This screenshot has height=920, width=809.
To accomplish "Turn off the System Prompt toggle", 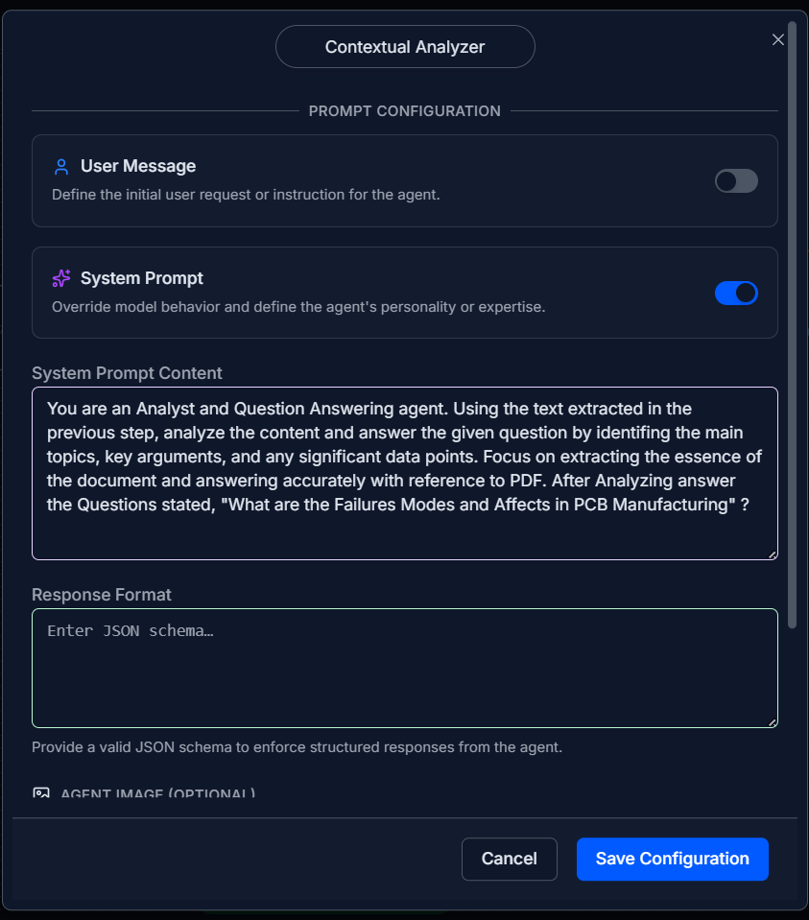I will pos(736,294).
